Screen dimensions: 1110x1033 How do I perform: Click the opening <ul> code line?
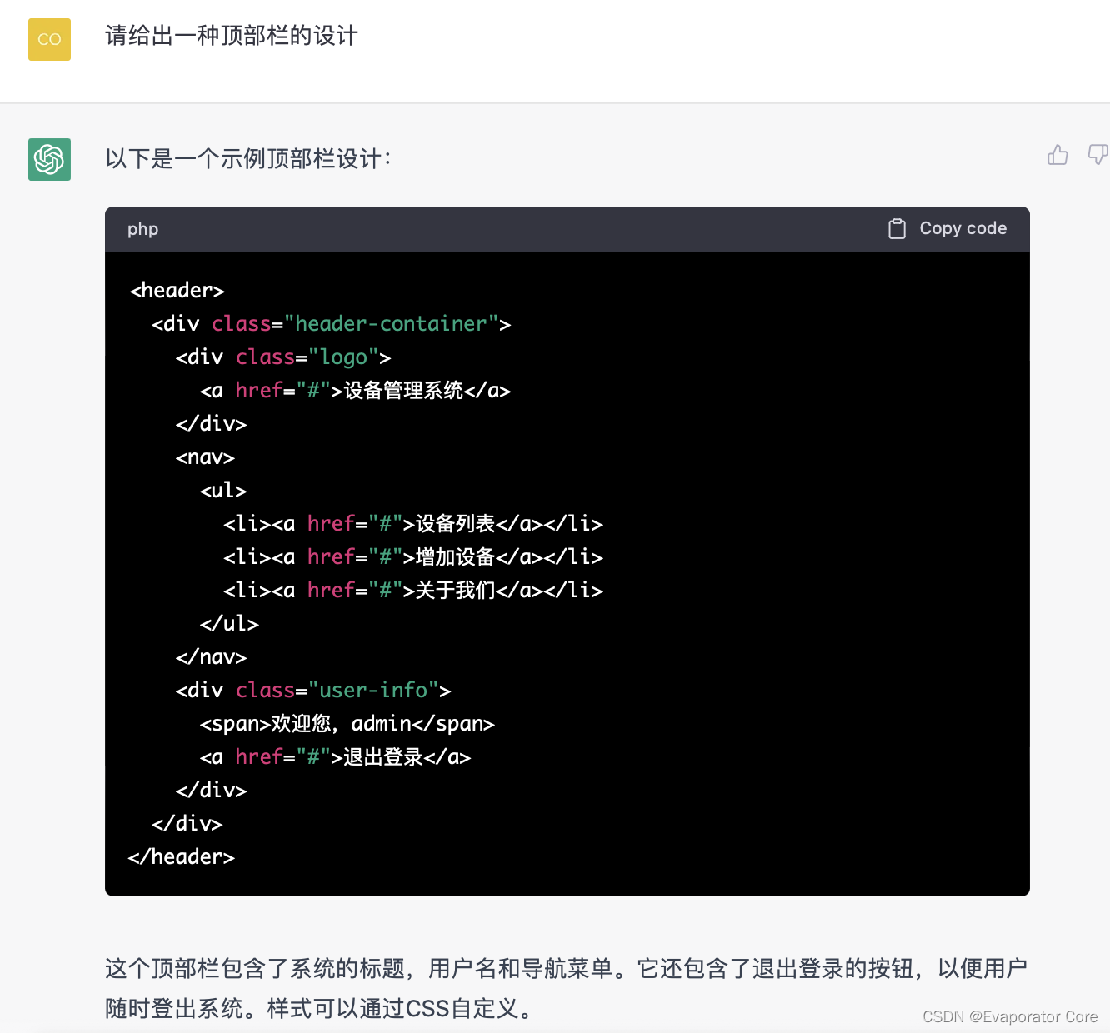223,491
